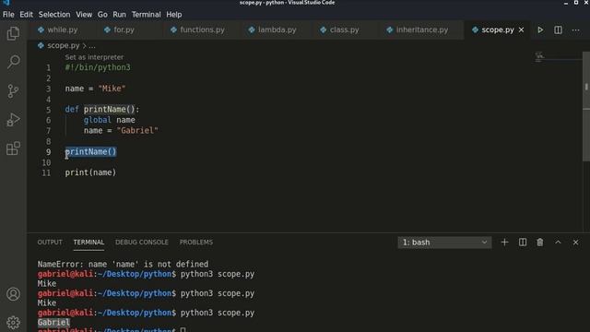Image resolution: width=590 pixels, height=332 pixels.
Task: Switch to the DEBUG CONSOLE tab
Action: tap(141, 242)
